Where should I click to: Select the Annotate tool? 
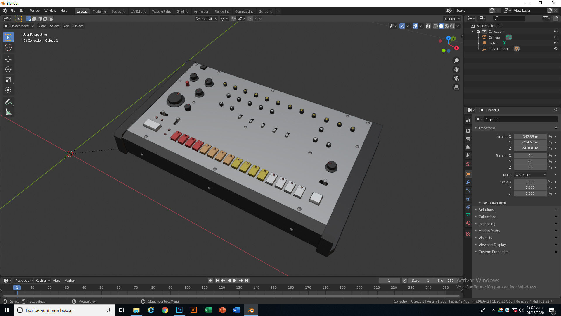[8, 102]
